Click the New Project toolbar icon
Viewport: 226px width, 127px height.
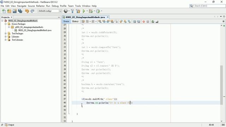click(x=9, y=11)
